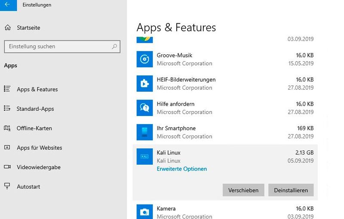This screenshot has height=219, width=344.
Task: Select the Apps für Websites icon
Action: pos(7,147)
